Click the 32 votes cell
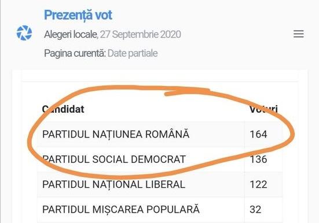Screen dimensions: 319x223 pos(255,210)
